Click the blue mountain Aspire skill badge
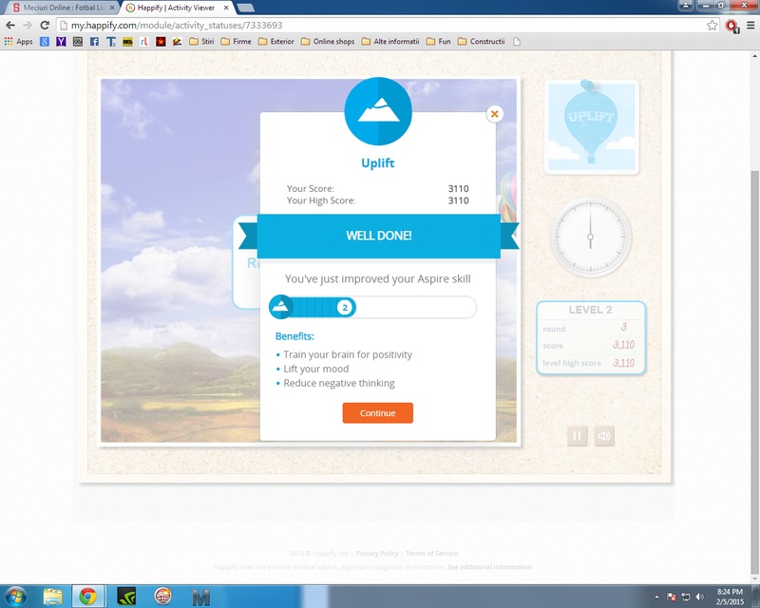The image size is (760, 608). 378,111
